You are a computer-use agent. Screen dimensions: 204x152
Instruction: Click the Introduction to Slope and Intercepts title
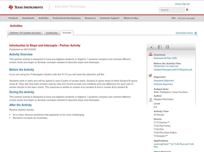point(45,45)
